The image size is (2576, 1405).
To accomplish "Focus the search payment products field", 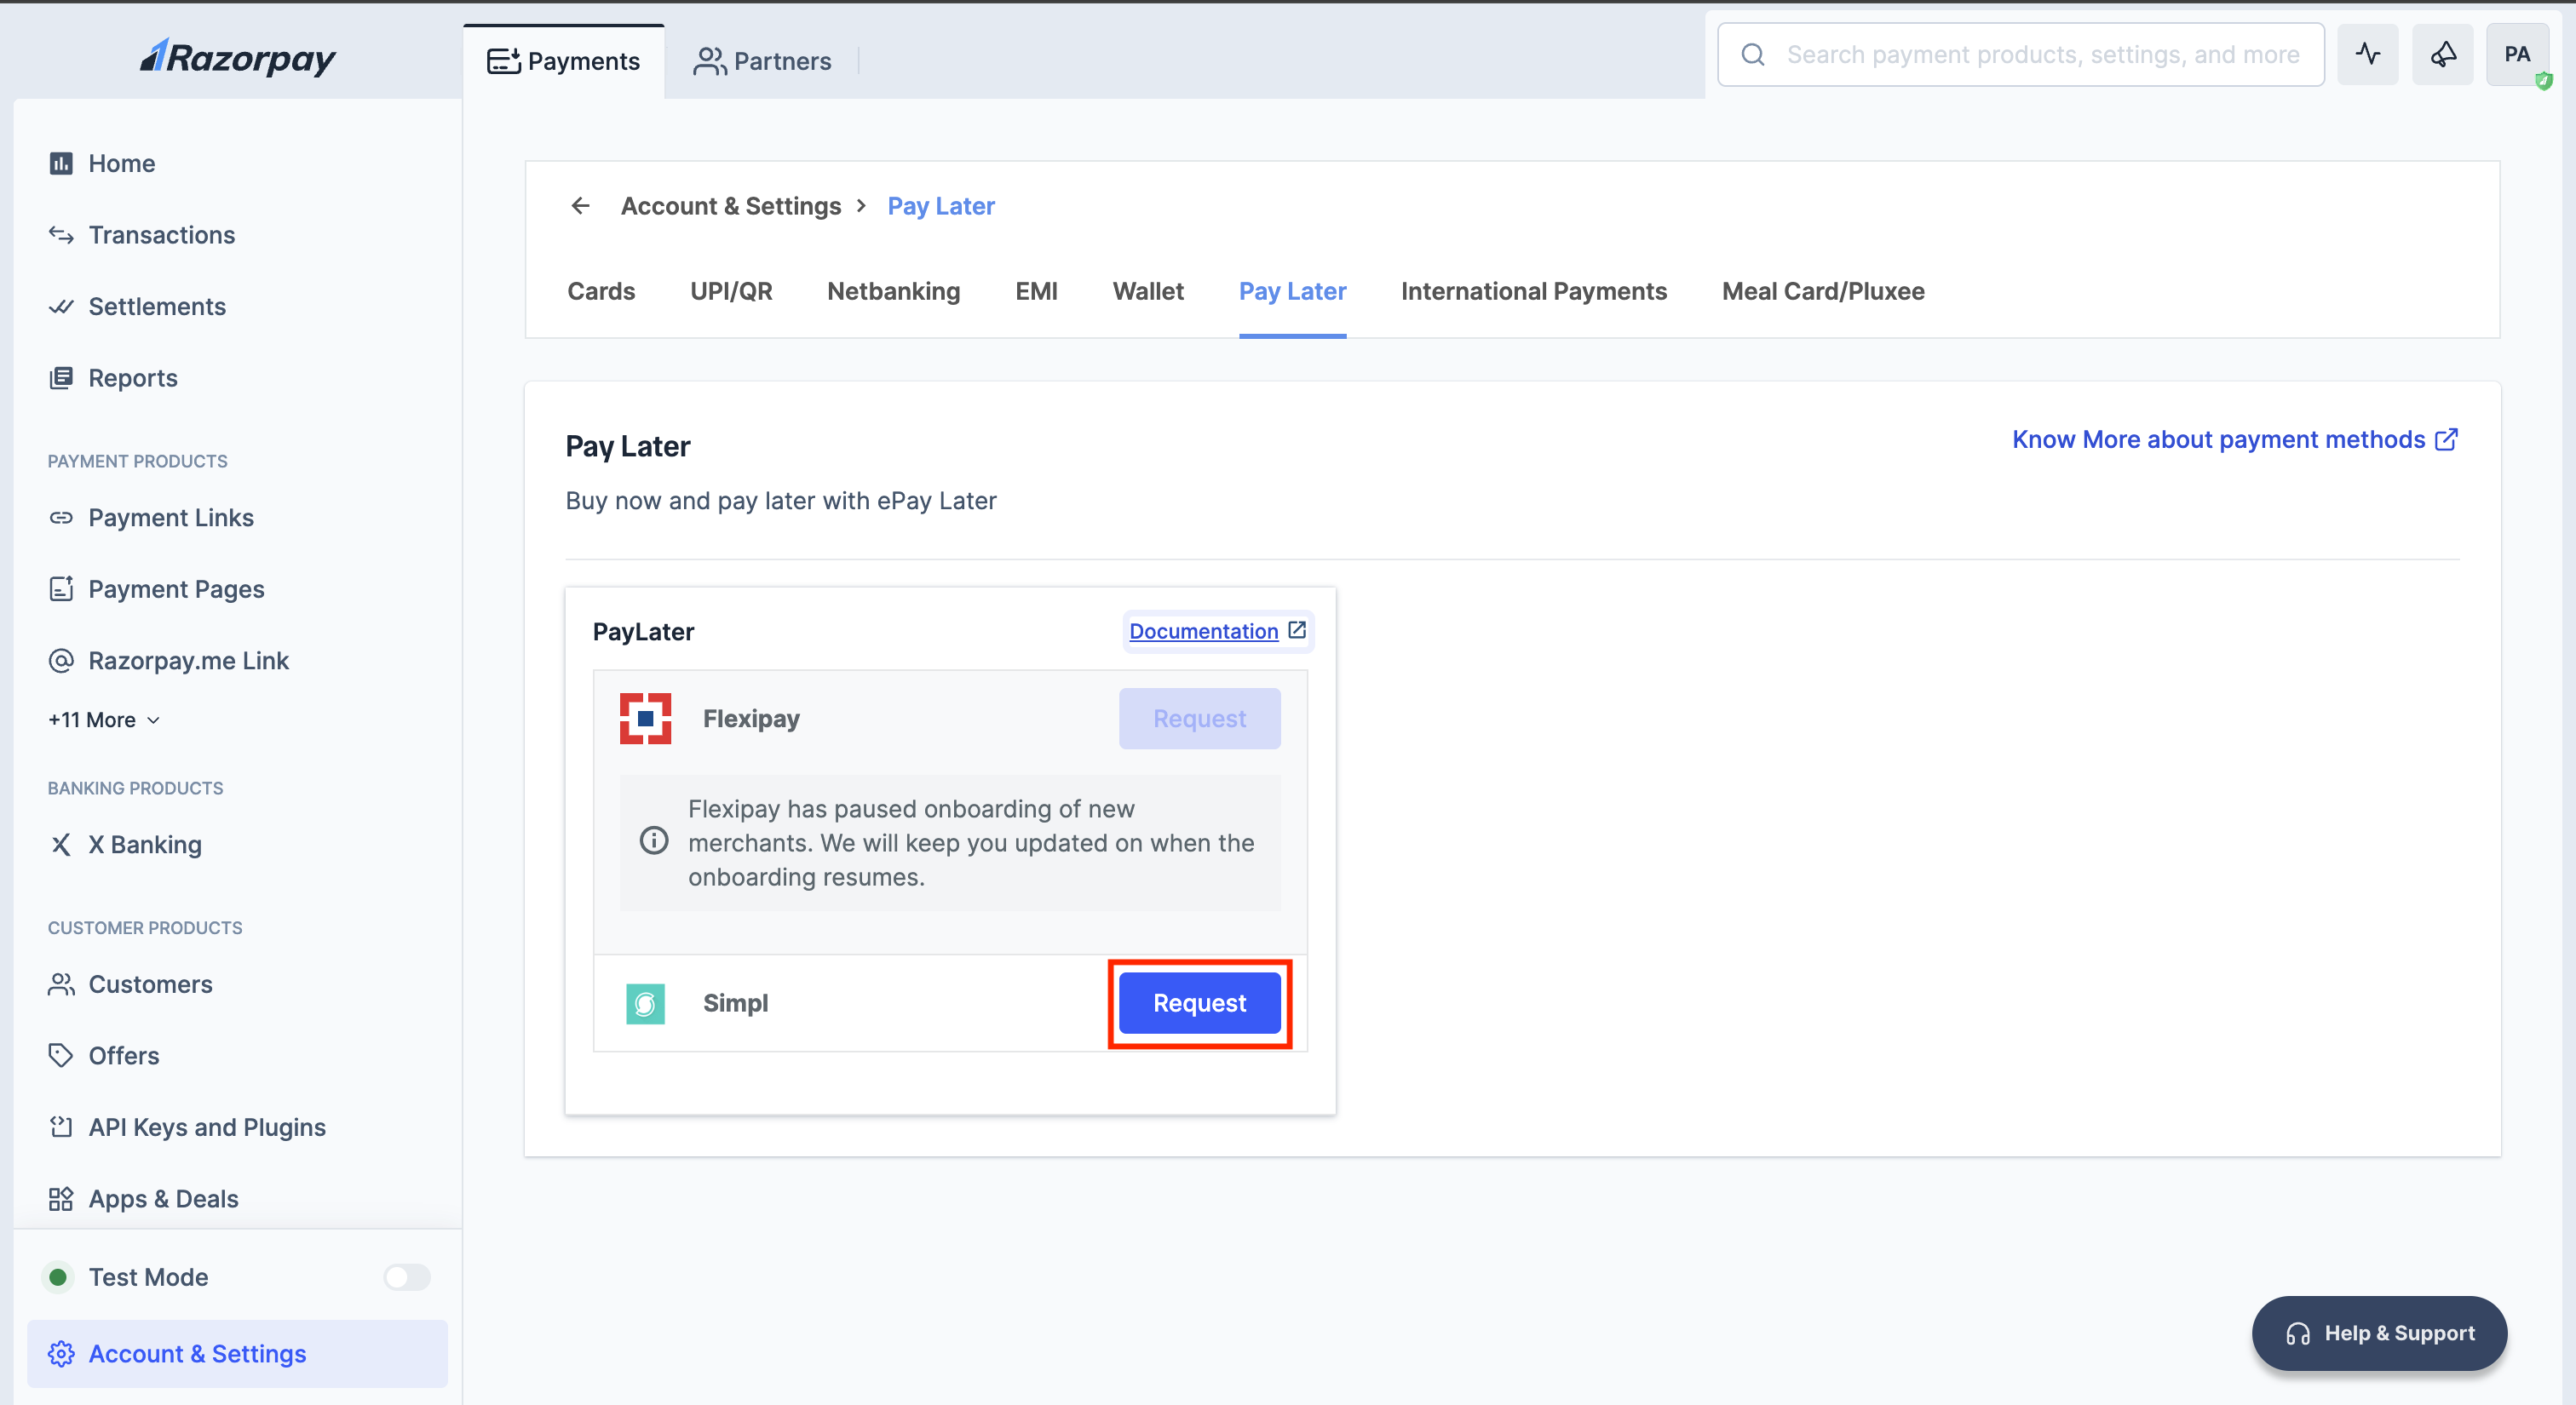I will pyautogui.click(x=2020, y=55).
